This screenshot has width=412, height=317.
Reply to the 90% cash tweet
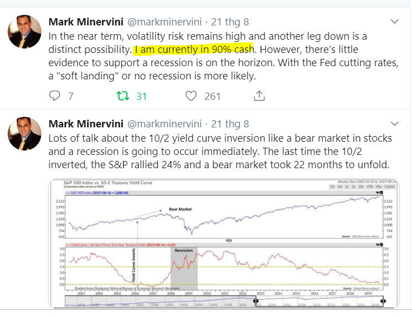(55, 96)
